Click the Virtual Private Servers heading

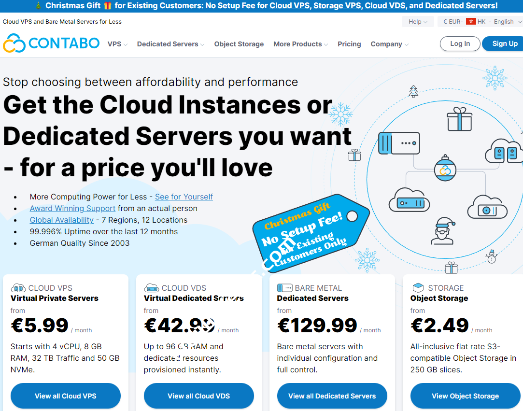coord(55,298)
